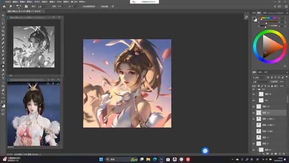This screenshot has height=163, width=289.
Task: Open File Explorer from taskbar
Action: click(x=148, y=159)
